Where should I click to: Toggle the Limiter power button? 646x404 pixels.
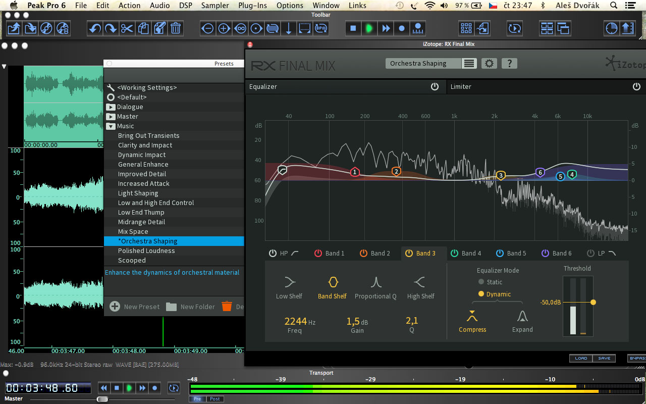pyautogui.click(x=636, y=87)
